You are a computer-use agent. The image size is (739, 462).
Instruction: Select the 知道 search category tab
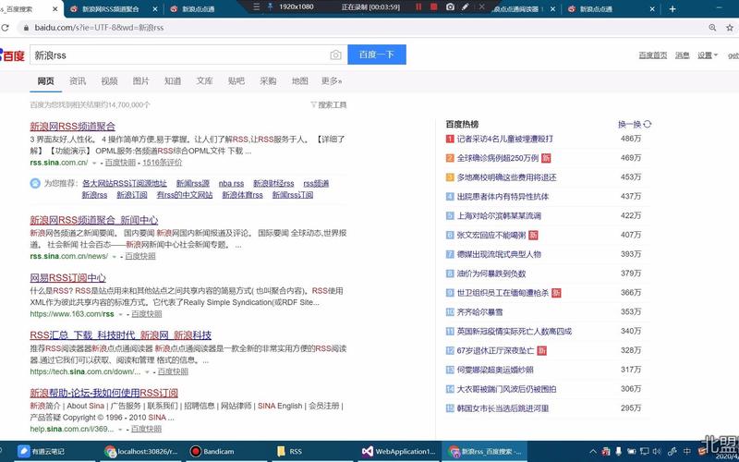pyautogui.click(x=173, y=81)
